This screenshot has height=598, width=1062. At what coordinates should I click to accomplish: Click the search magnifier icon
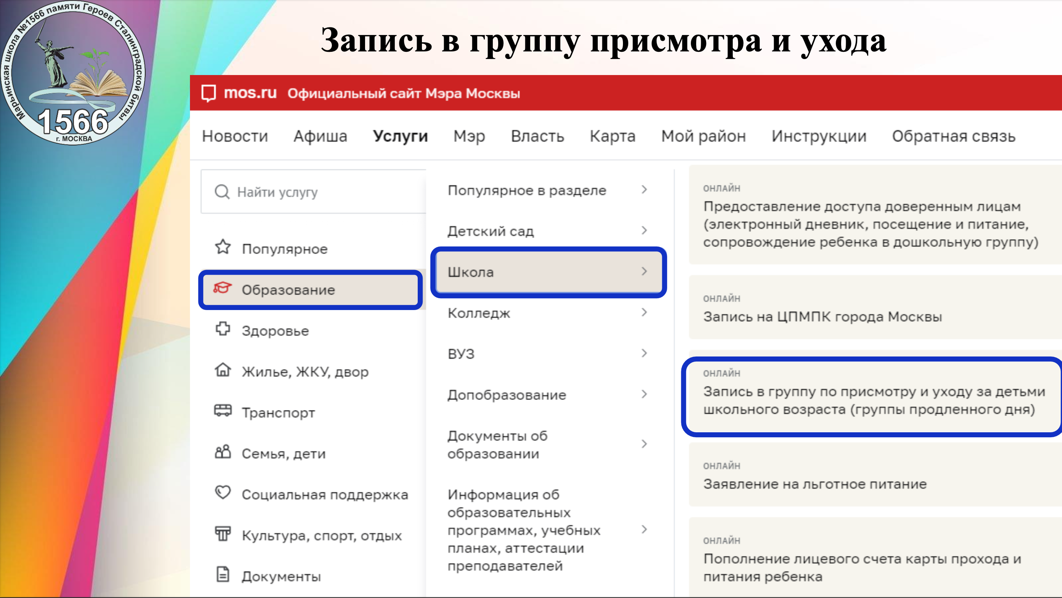pyautogui.click(x=222, y=192)
